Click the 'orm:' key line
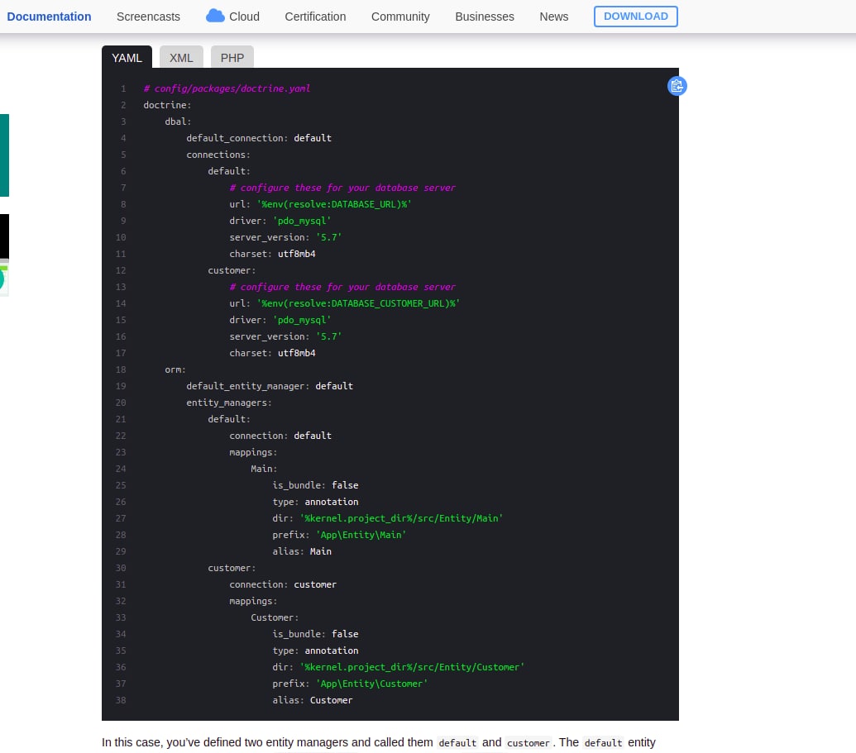This screenshot has width=856, height=753. [175, 369]
